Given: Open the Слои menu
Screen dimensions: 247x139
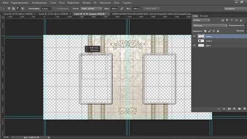Looking at the screenshot, I should click(x=53, y=3).
